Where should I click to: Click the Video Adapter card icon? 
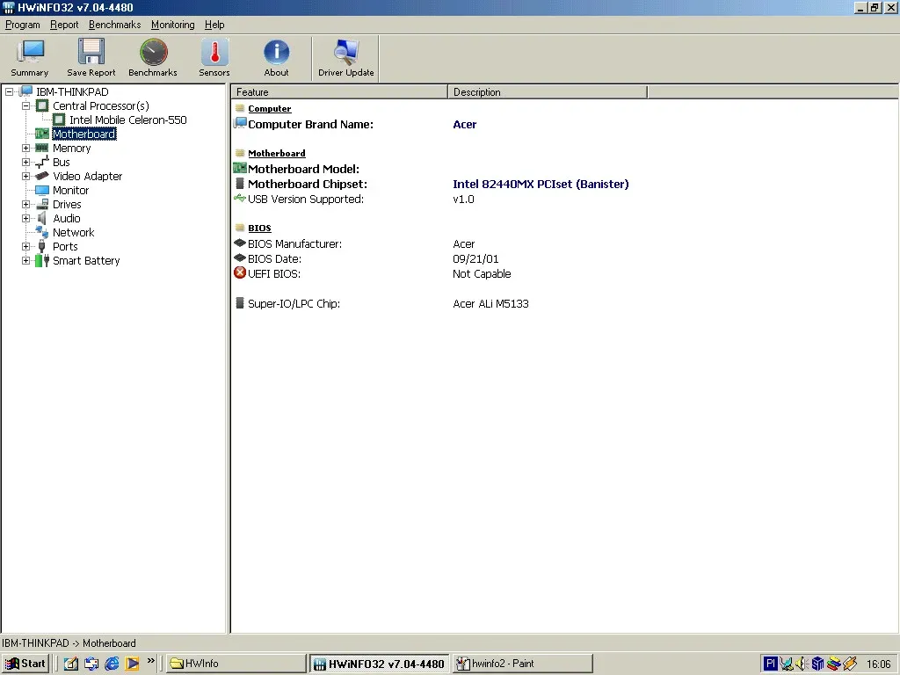(x=42, y=176)
